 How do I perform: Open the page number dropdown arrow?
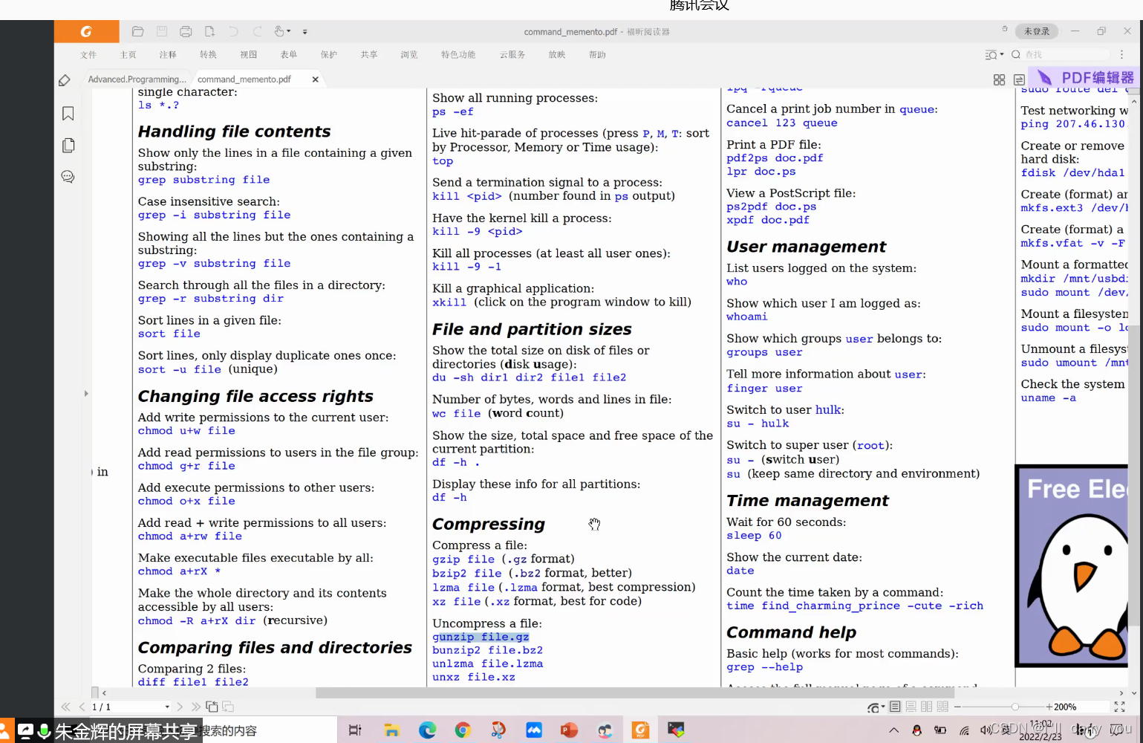click(x=167, y=707)
